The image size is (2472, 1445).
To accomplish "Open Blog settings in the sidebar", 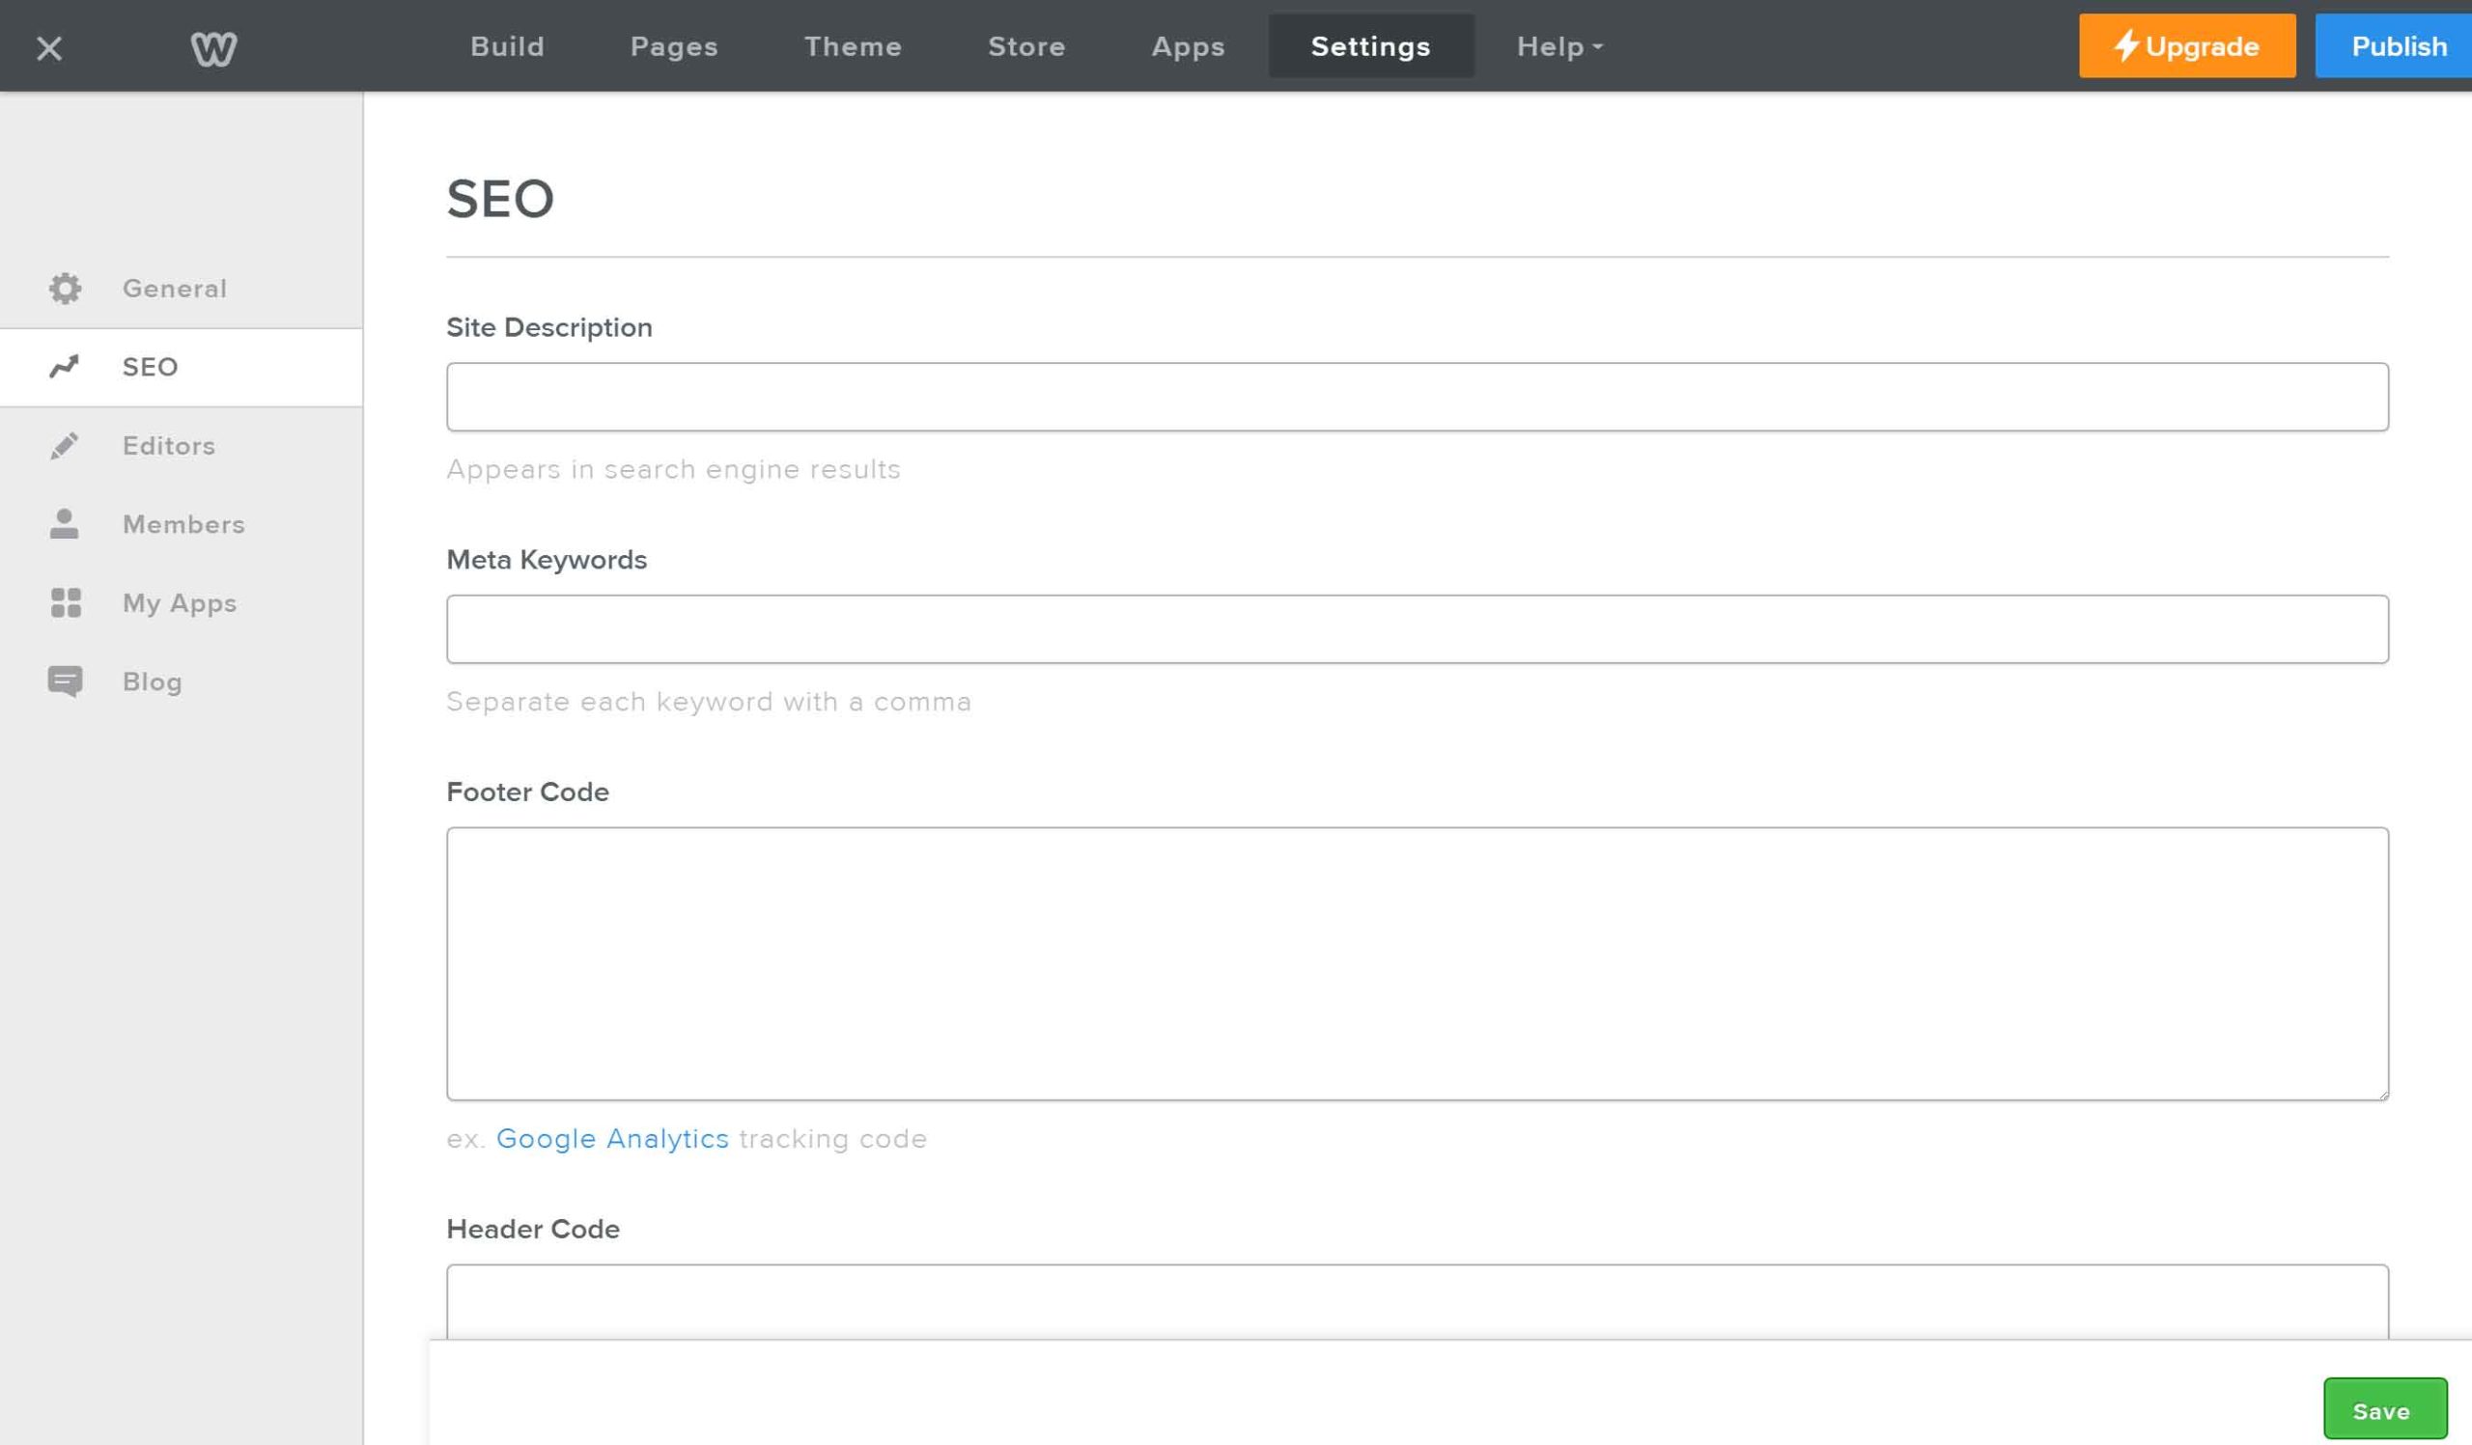I will tap(182, 681).
